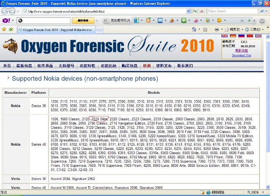Click the 最新功能 link
The height and width of the screenshot is (196, 270).
pos(241,51)
